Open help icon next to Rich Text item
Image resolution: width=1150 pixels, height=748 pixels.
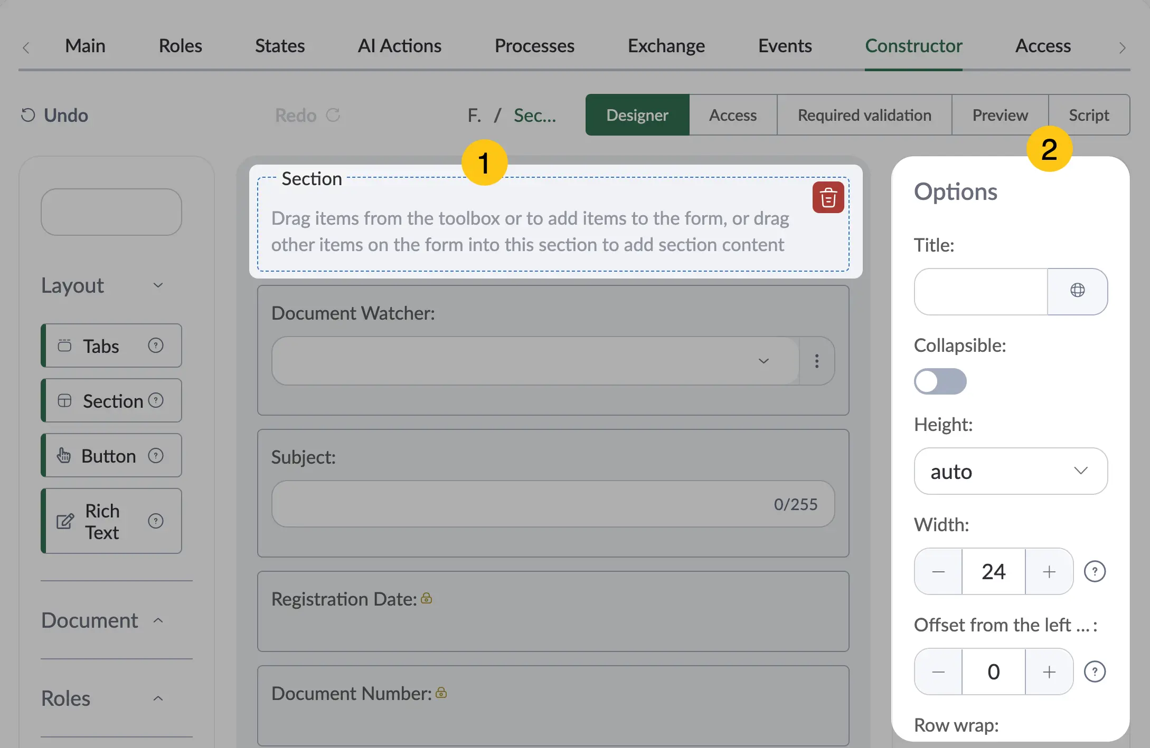(156, 521)
